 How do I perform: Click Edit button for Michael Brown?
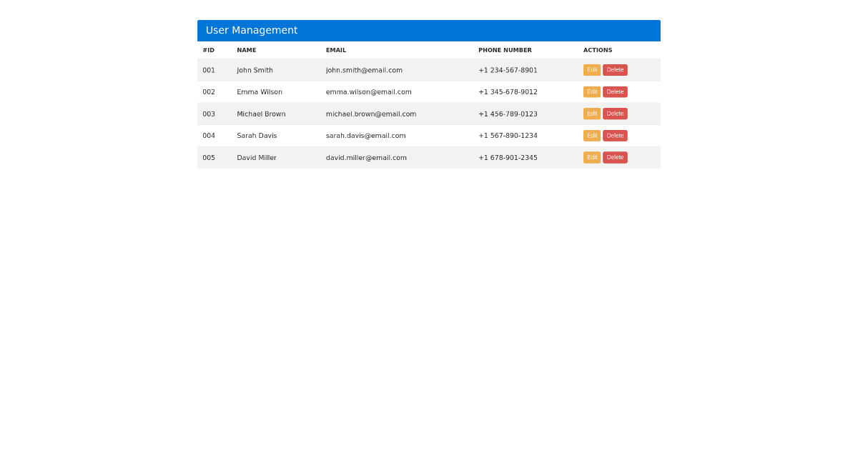(592, 113)
